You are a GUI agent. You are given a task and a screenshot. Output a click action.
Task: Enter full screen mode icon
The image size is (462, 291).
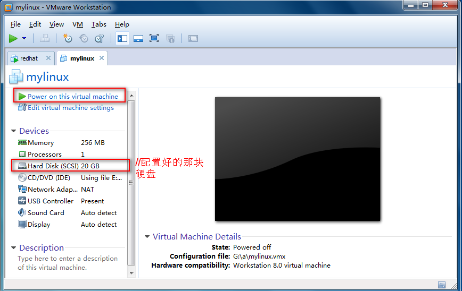coord(154,38)
